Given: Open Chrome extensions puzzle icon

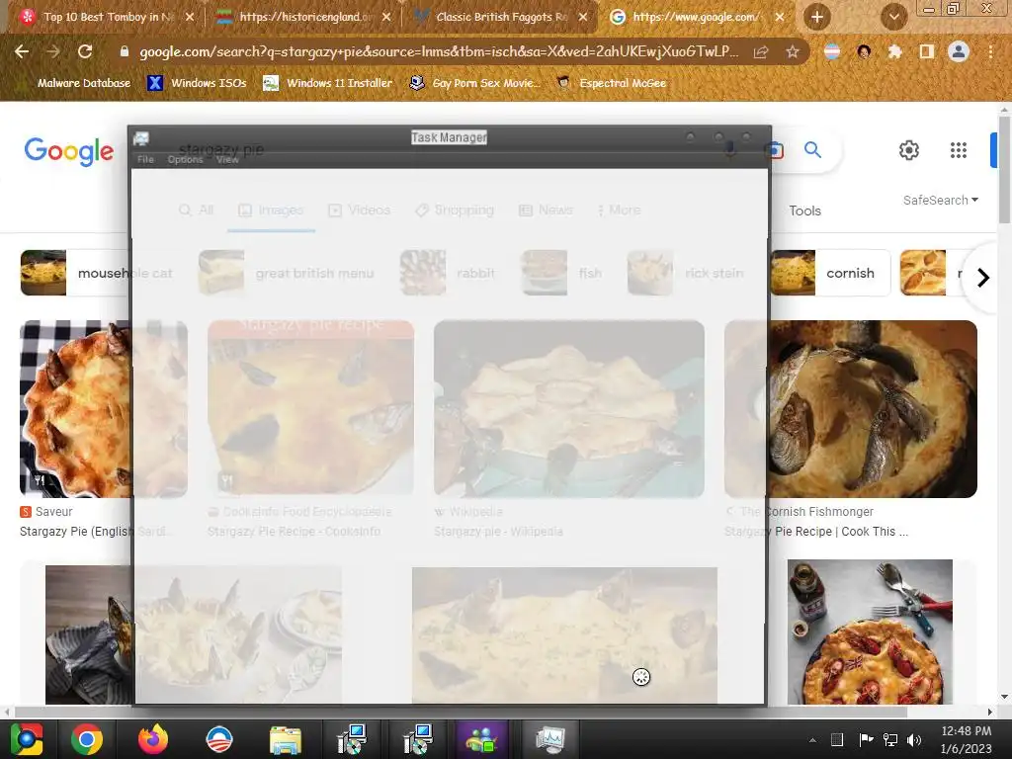Looking at the screenshot, I should (894, 51).
